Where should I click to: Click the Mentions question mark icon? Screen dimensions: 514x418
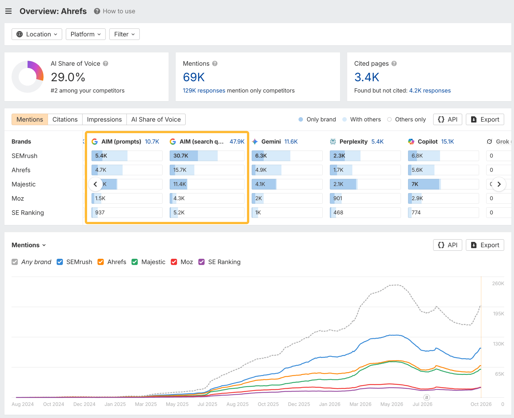pos(215,64)
